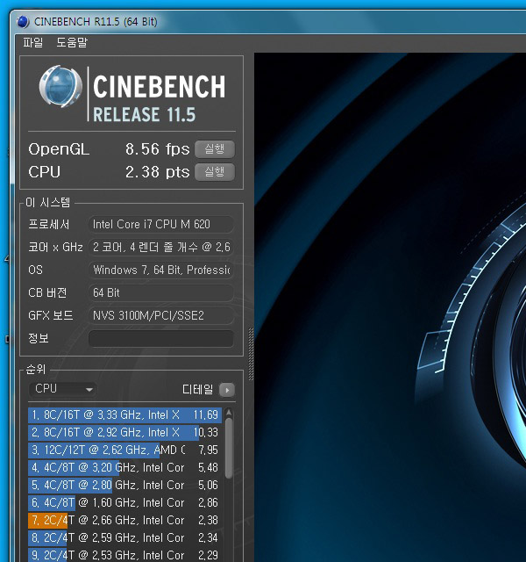Viewport: 526px width, 562px height.
Task: Run the OpenGL benchmark with 실행
Action: point(215,148)
